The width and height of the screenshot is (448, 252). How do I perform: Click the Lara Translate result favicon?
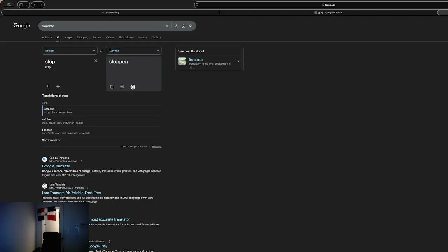(44, 186)
